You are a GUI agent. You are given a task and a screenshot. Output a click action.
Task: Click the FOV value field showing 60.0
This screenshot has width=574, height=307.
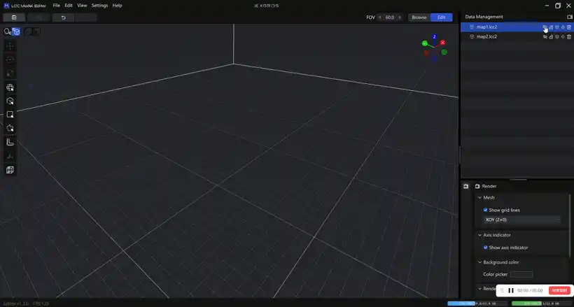tap(390, 17)
